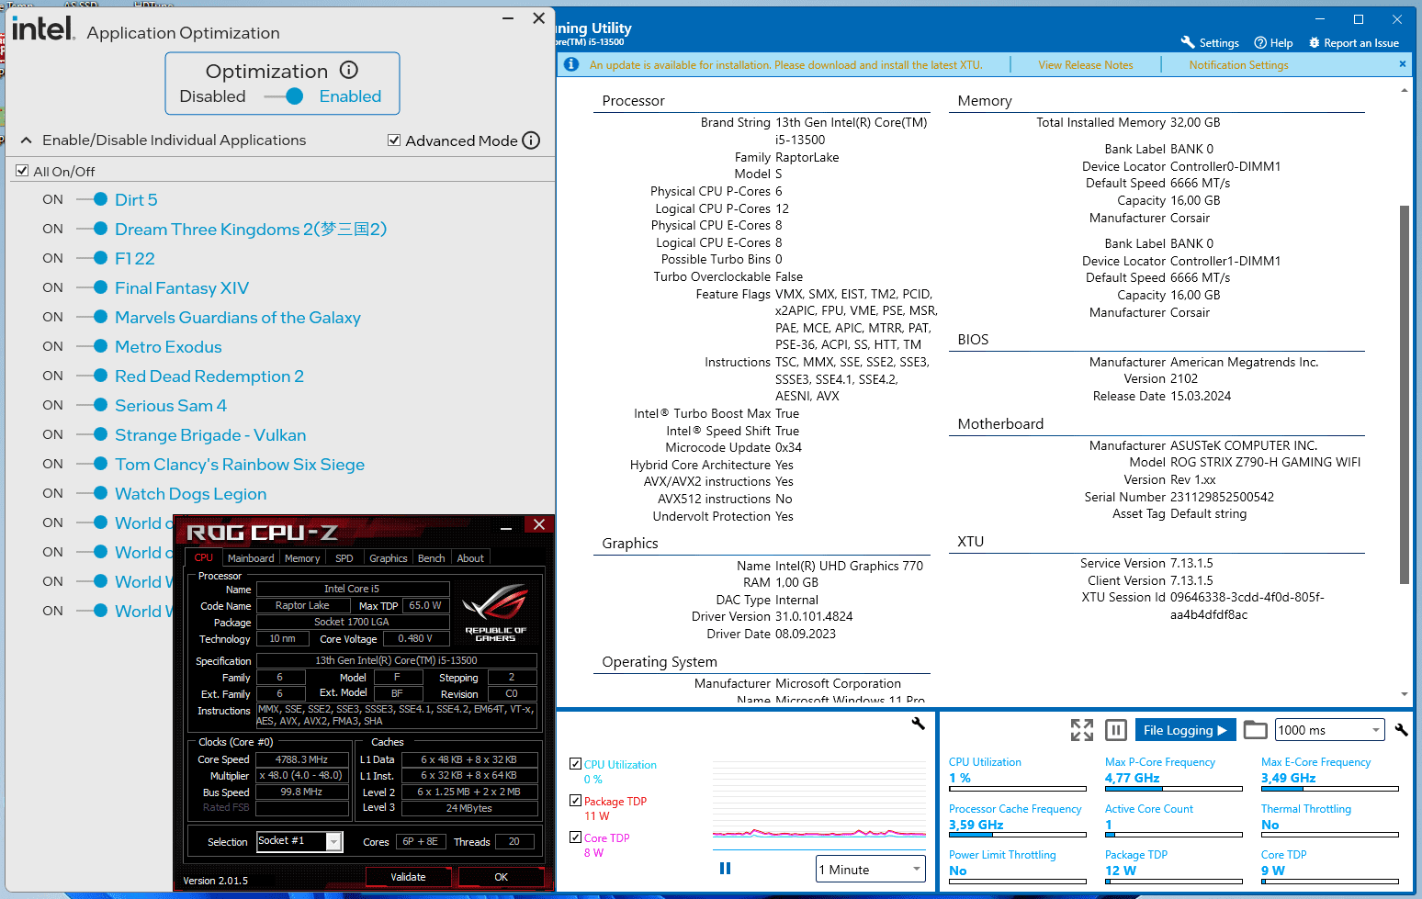The width and height of the screenshot is (1422, 899).
Task: Open graph settings wrench in left monitor panel
Action: coord(918,724)
